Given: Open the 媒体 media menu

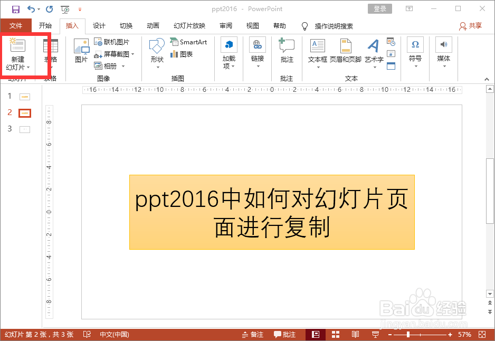Looking at the screenshot, I should (x=443, y=52).
